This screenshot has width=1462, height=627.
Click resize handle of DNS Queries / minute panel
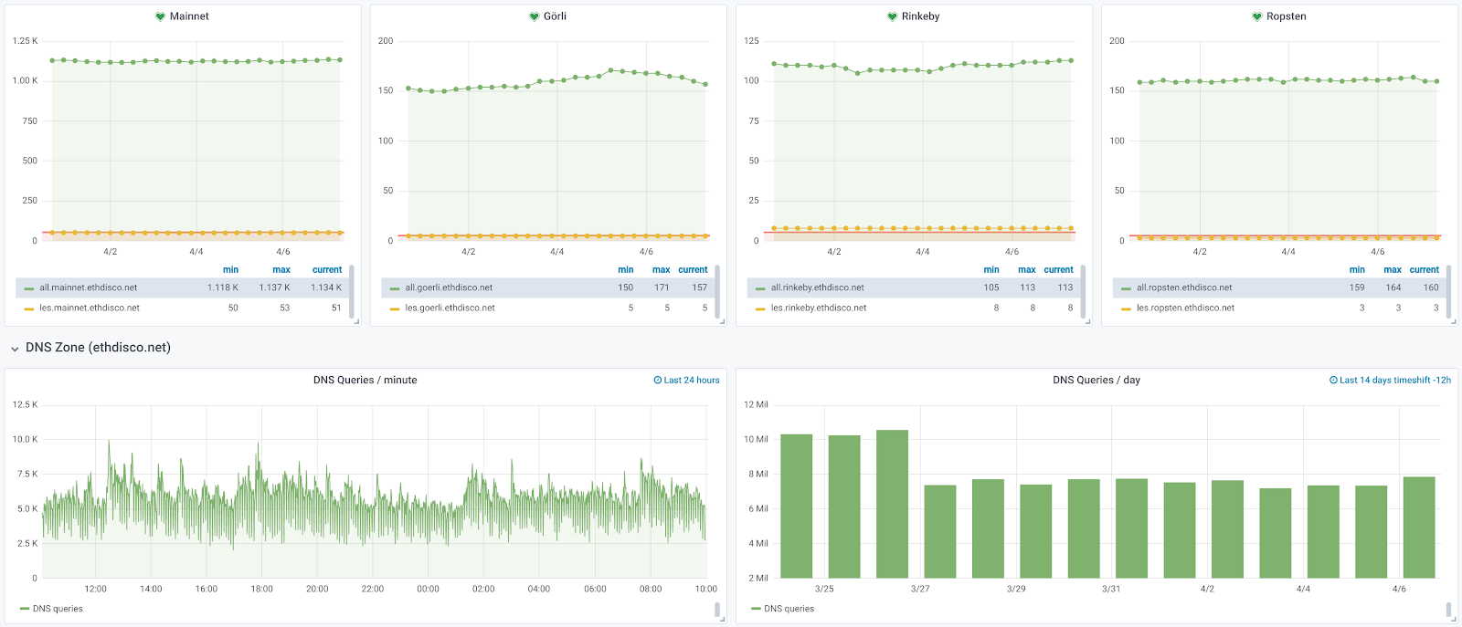click(722, 619)
